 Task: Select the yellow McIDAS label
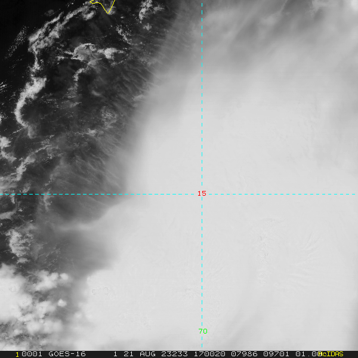(331, 354)
